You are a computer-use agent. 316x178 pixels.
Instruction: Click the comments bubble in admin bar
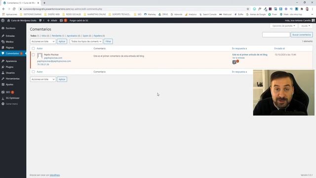pos(41,20)
